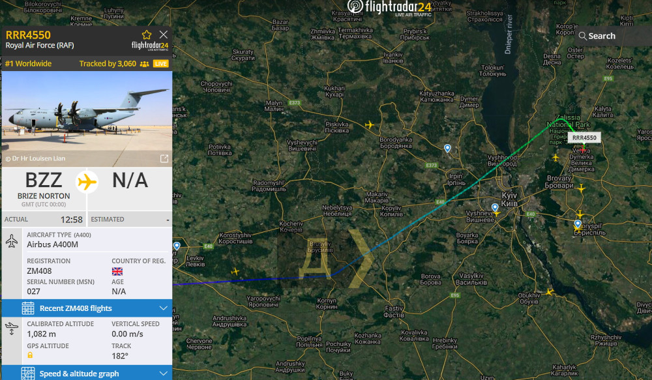Expand Speed & altitude graph section
This screenshot has width=652, height=380.
(x=87, y=373)
